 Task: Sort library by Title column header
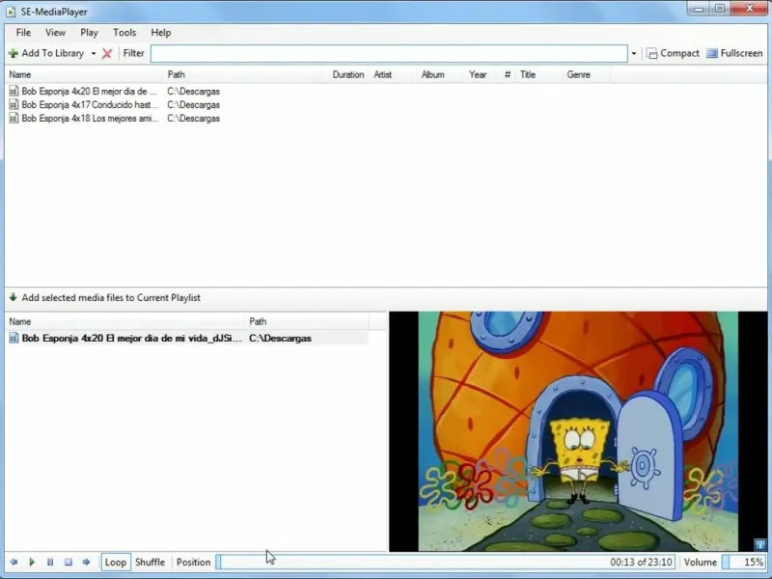pyautogui.click(x=538, y=75)
